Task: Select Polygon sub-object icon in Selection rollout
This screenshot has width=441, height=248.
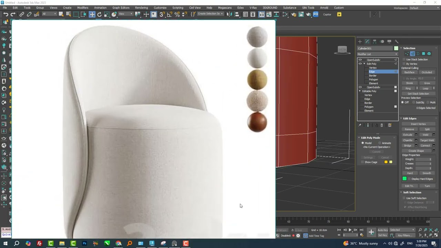Action: [423, 54]
